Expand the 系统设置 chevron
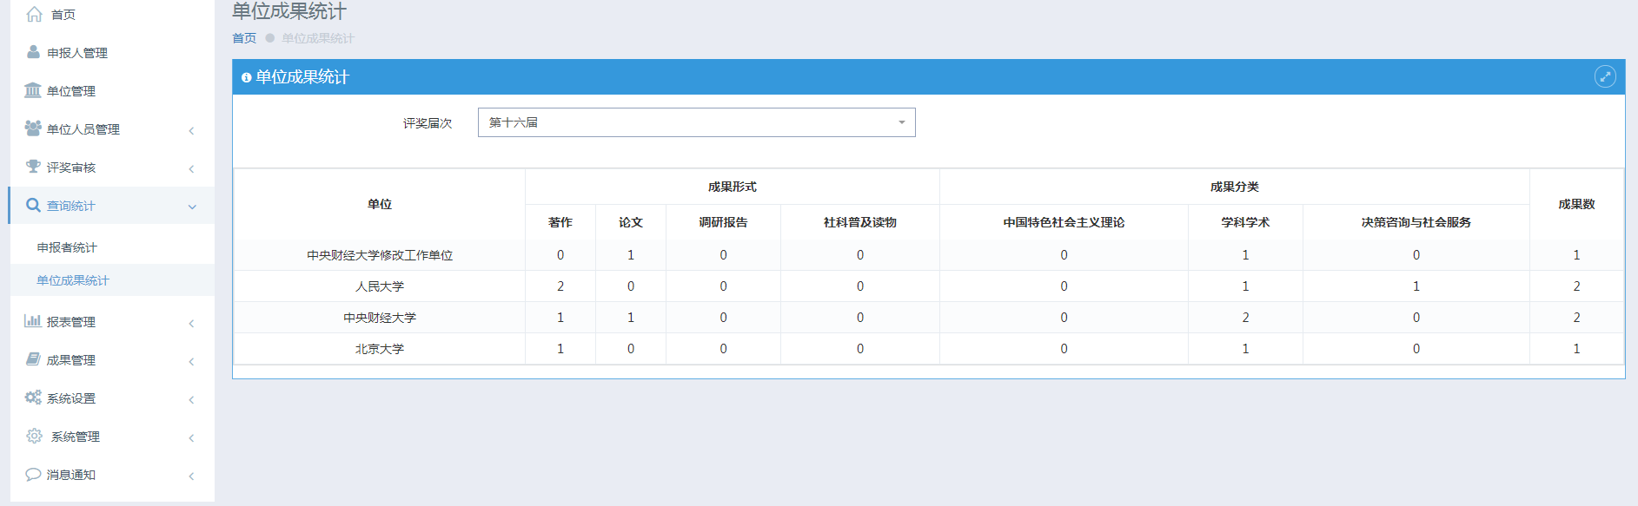The width and height of the screenshot is (1638, 506). (191, 399)
